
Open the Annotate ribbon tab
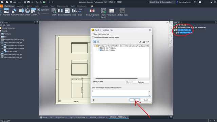point(20,6)
